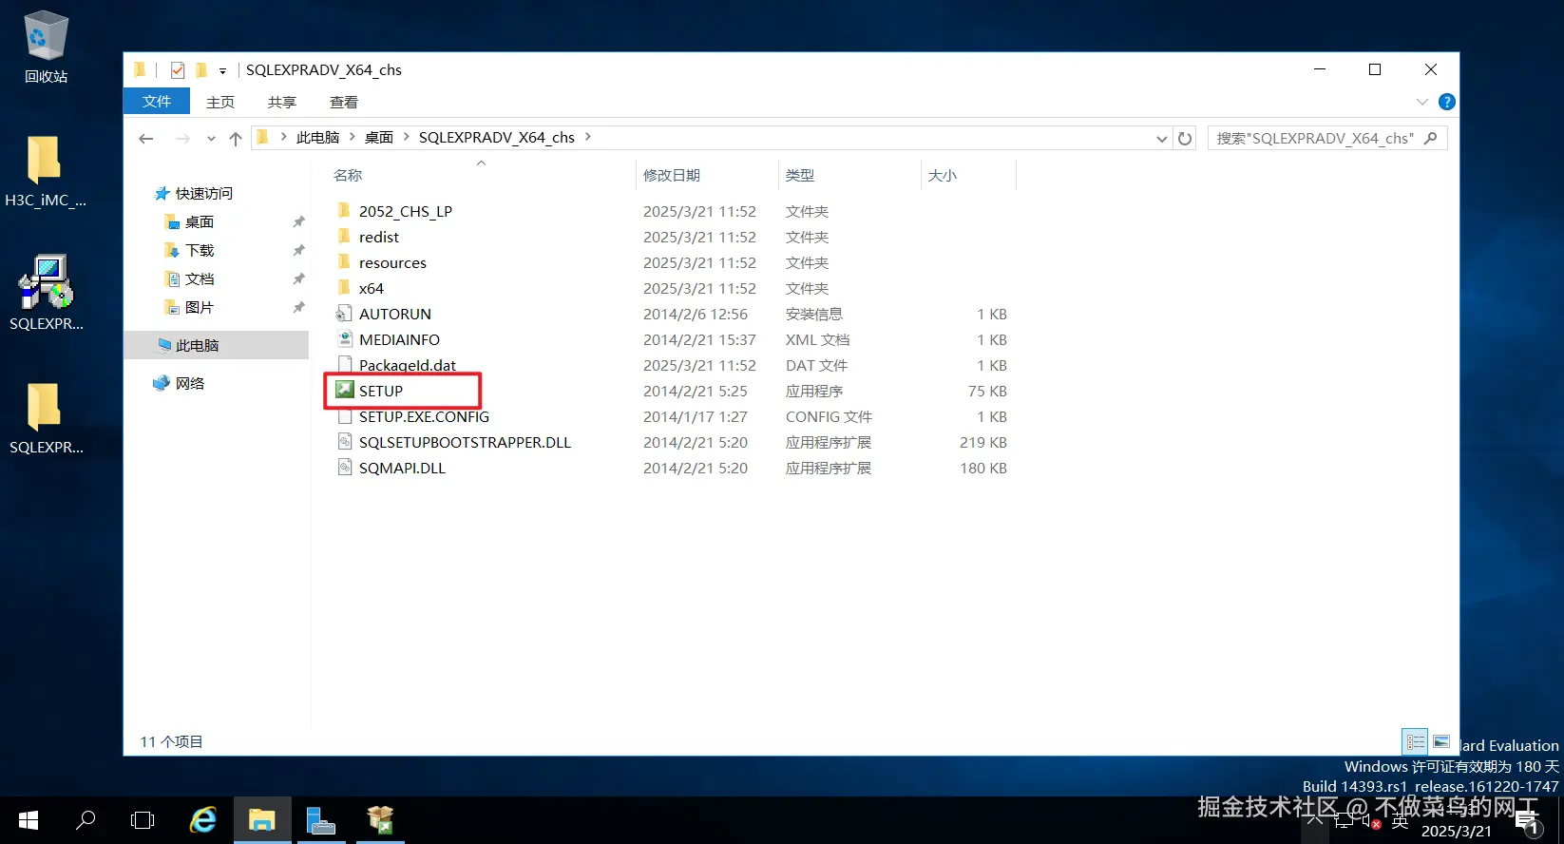
Task: Unpin 下载 via its pin icon
Action: [x=298, y=250]
